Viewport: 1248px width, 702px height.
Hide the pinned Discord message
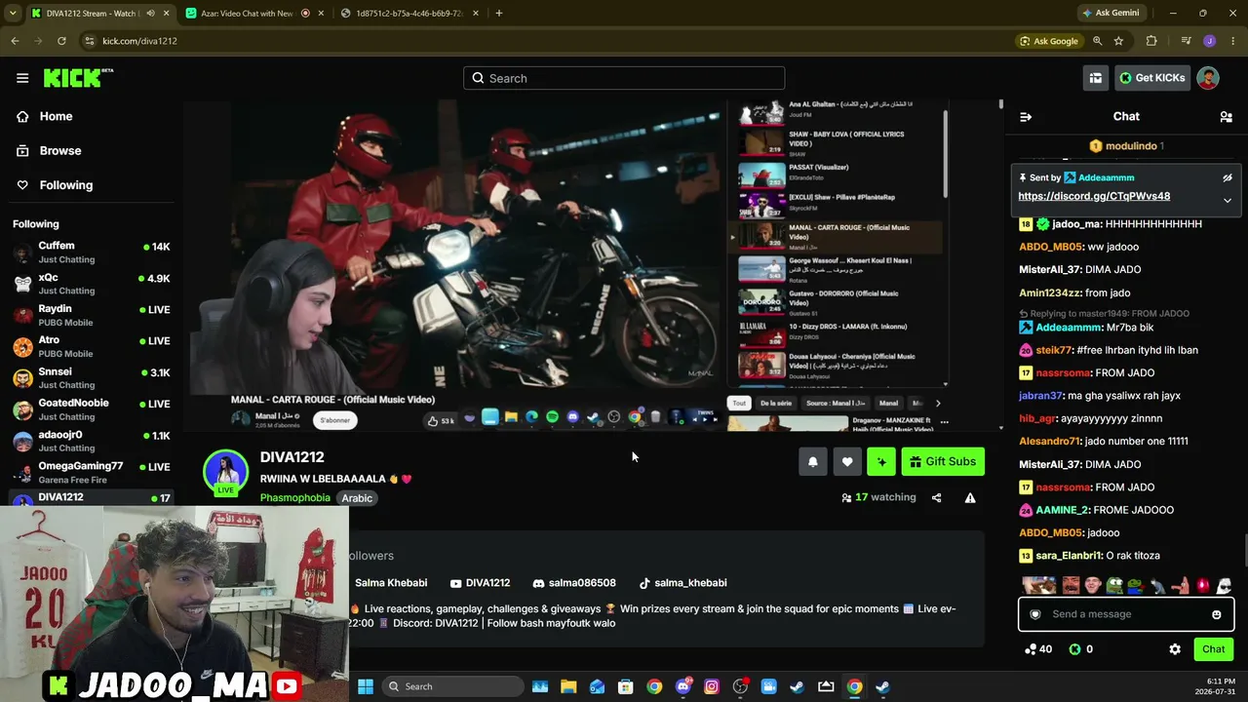(1228, 177)
